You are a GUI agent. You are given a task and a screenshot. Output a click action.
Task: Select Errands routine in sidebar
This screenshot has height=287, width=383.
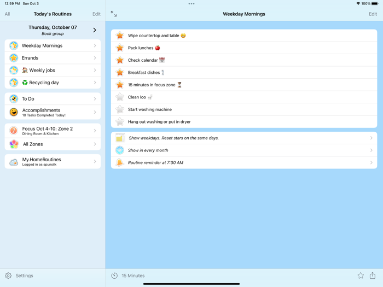coord(53,58)
